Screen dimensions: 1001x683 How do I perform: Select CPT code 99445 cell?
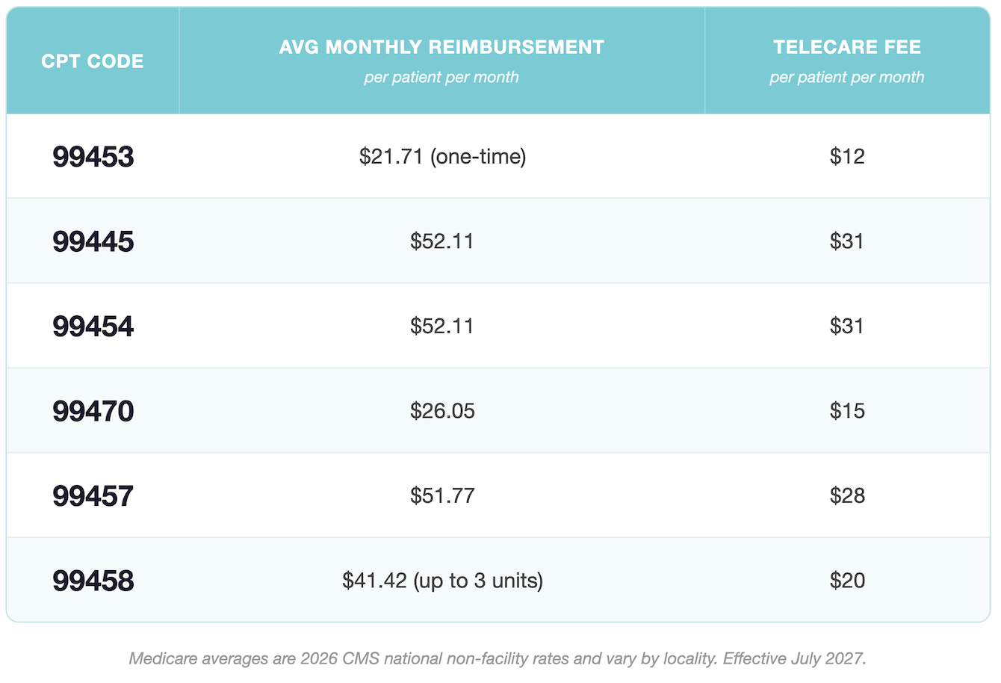[x=93, y=241]
